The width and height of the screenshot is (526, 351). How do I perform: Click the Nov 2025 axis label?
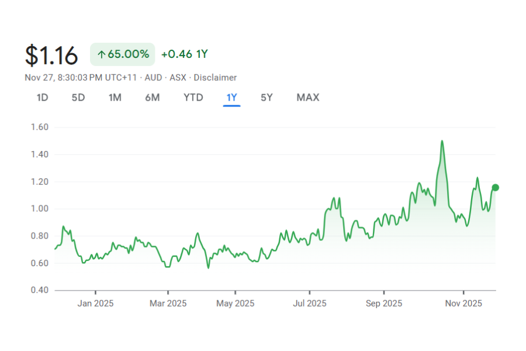click(463, 304)
